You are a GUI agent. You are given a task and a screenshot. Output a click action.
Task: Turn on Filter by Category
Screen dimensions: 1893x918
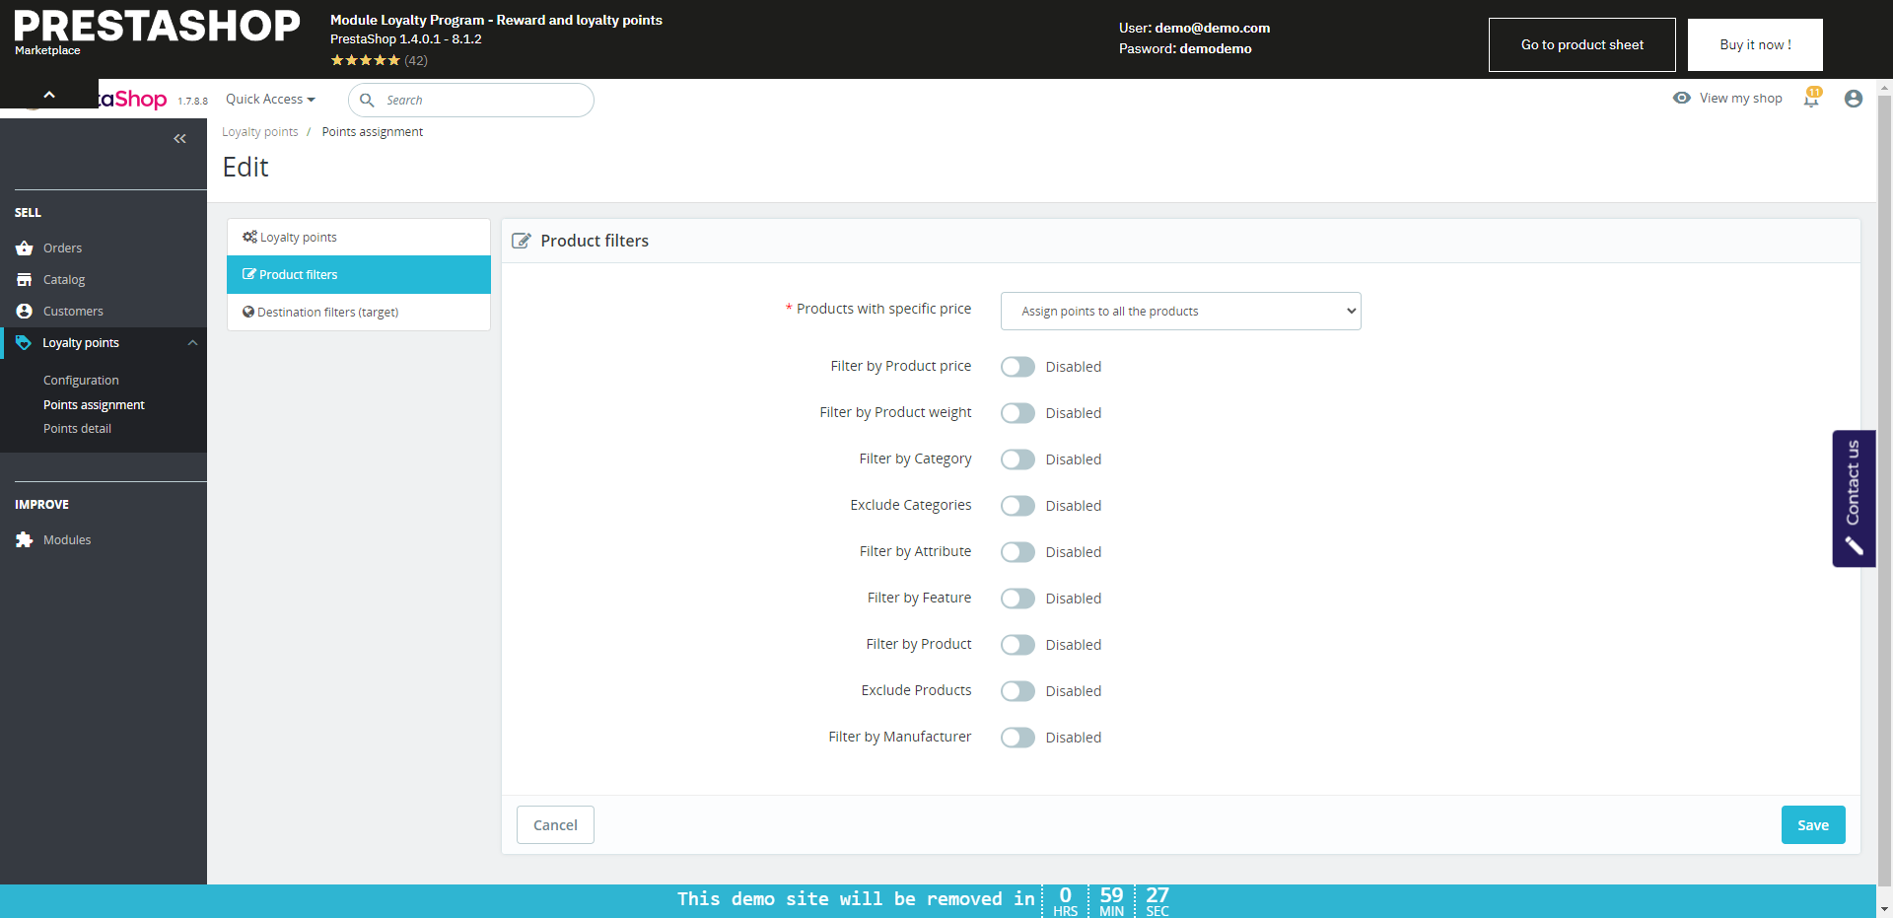pos(1017,459)
